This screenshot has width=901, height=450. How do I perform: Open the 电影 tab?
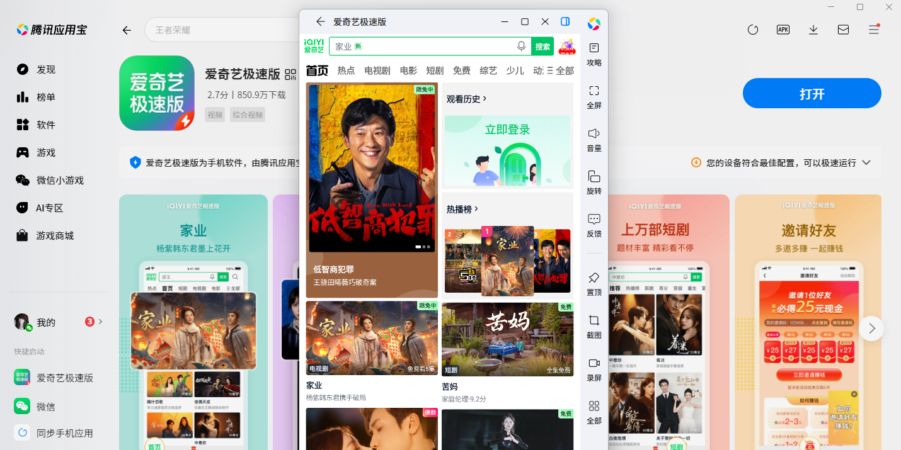(x=408, y=70)
